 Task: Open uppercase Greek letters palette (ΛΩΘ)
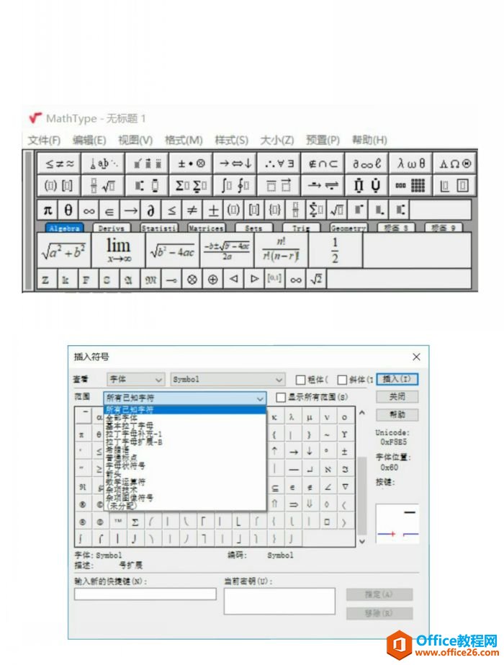point(455,164)
